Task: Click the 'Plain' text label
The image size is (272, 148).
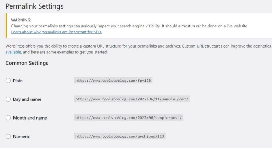Action: point(18,81)
